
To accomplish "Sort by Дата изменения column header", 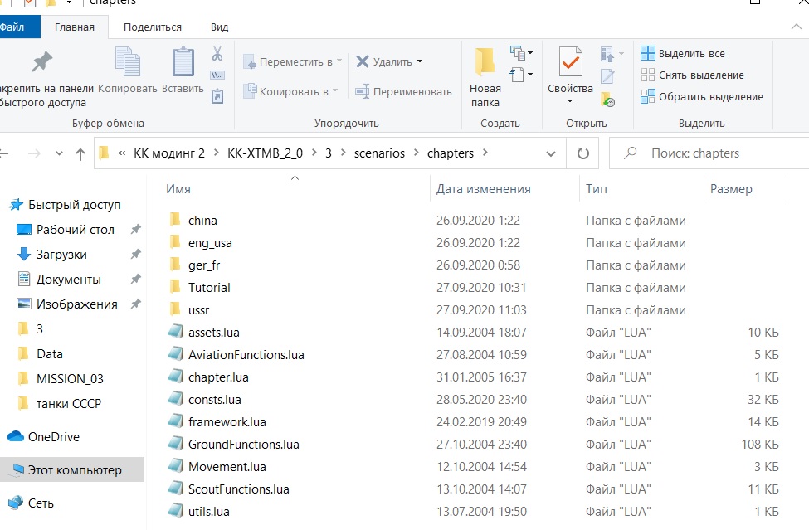I will 484,189.
